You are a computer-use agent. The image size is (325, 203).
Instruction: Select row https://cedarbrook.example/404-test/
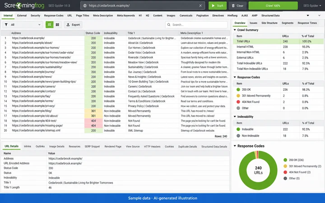click(115, 121)
